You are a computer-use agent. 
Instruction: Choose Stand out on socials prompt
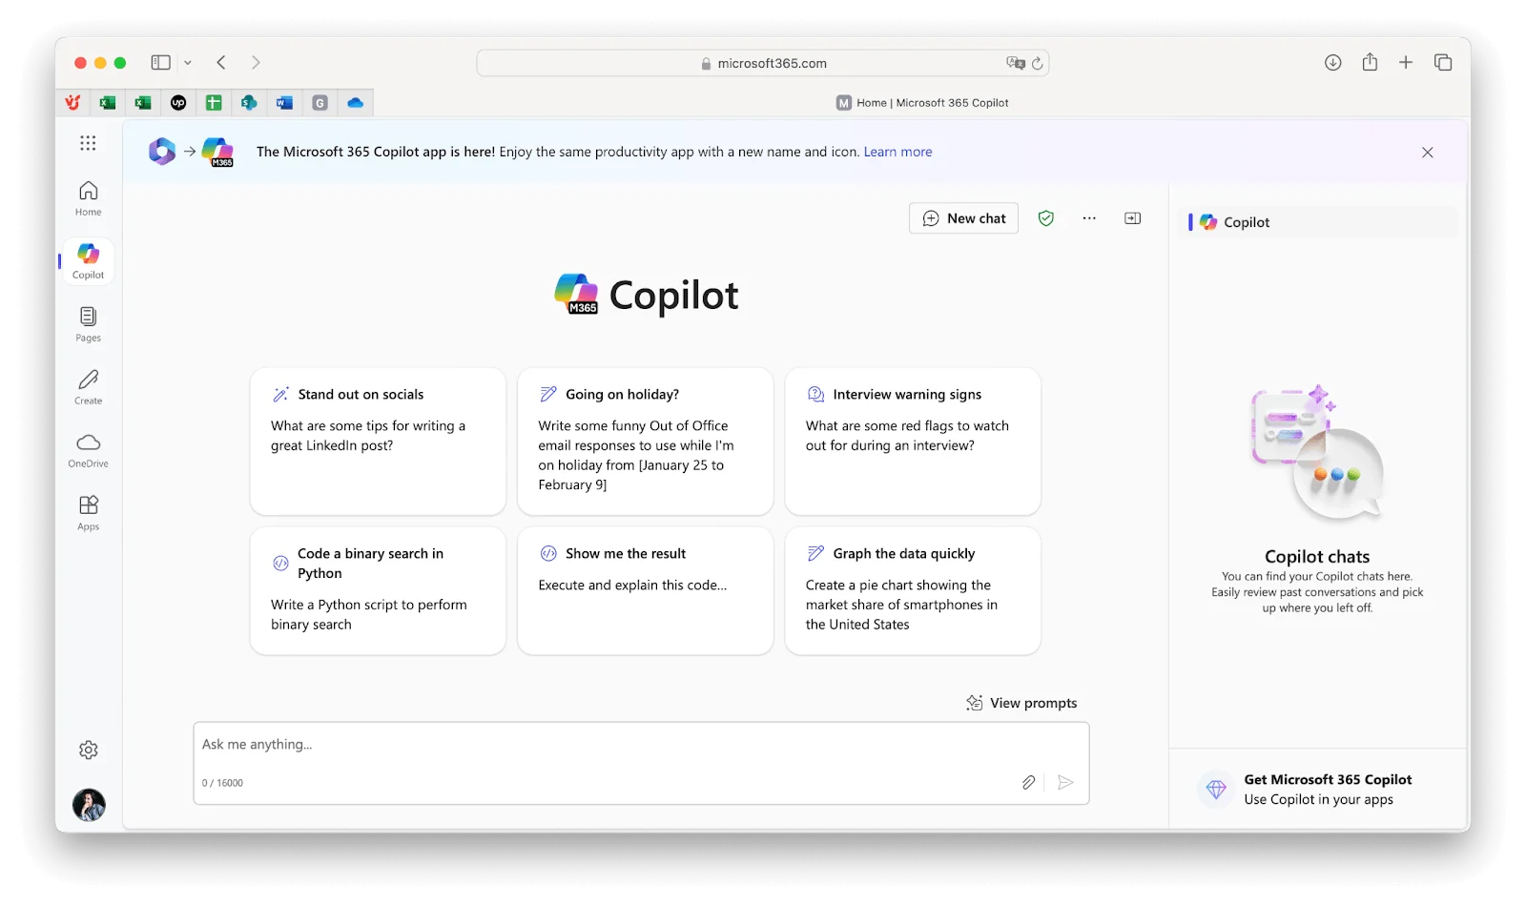click(x=378, y=442)
